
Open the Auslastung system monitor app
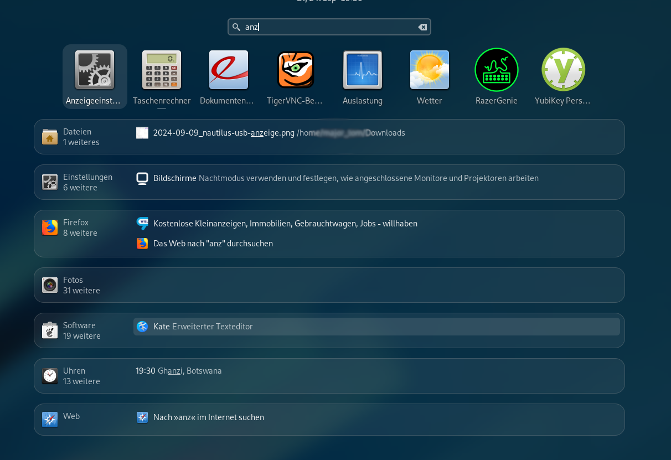[x=363, y=70]
